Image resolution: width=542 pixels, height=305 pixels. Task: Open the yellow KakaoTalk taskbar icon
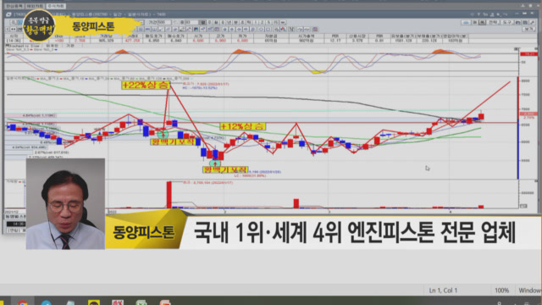[x=94, y=302]
